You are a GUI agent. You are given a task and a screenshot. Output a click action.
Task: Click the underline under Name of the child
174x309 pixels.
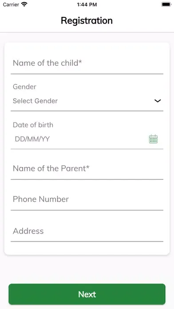pos(87,74)
